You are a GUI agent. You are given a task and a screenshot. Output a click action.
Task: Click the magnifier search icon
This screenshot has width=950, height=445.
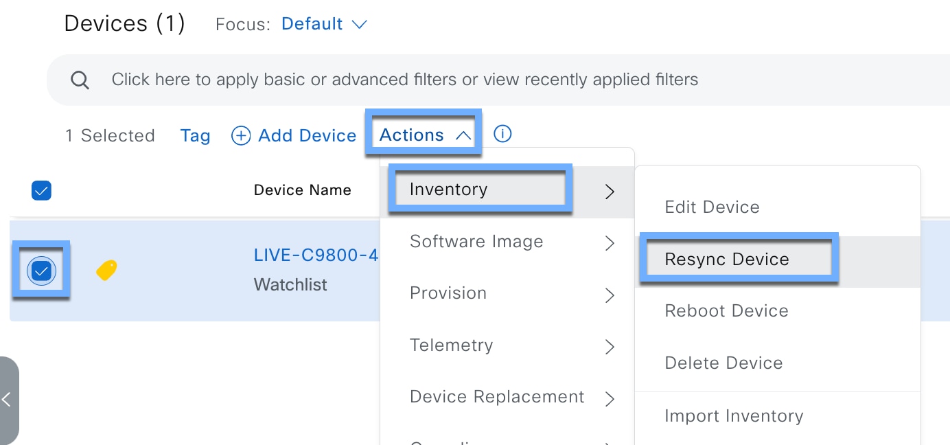(80, 80)
